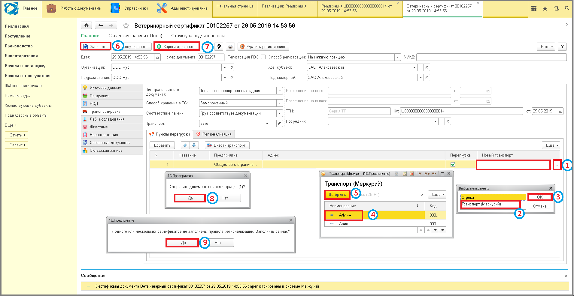Click Номер документа input field

tap(211, 57)
